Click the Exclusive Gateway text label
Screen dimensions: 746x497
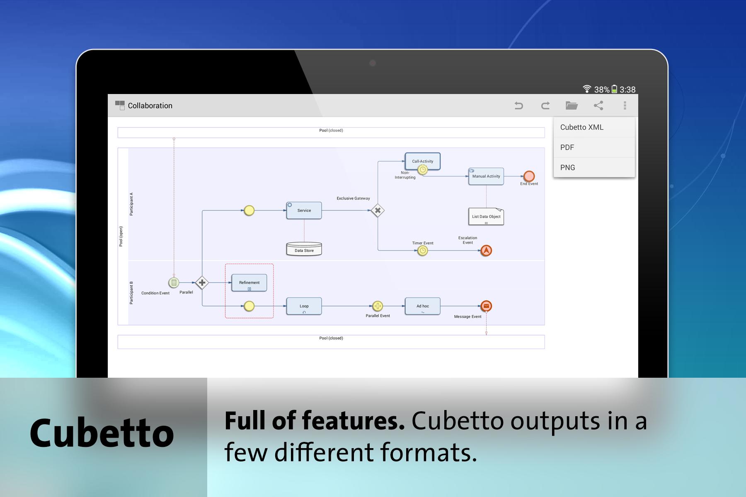click(353, 198)
